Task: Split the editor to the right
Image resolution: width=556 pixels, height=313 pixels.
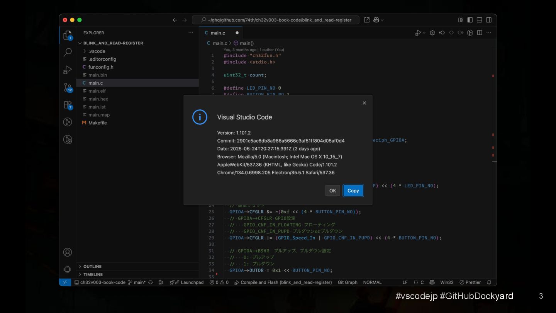Action: pos(480,33)
